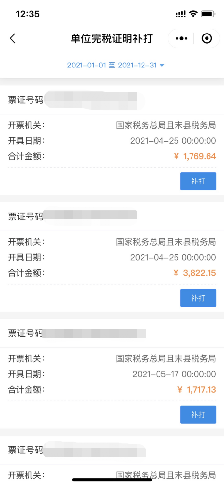224x486 pixels.
Task: Tap the back arrow icon
Action: [13, 39]
